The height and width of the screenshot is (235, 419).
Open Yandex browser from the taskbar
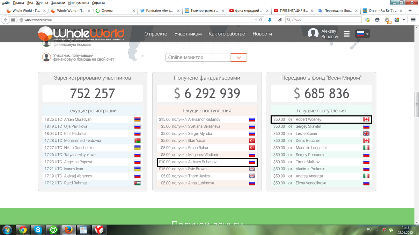tap(99, 229)
